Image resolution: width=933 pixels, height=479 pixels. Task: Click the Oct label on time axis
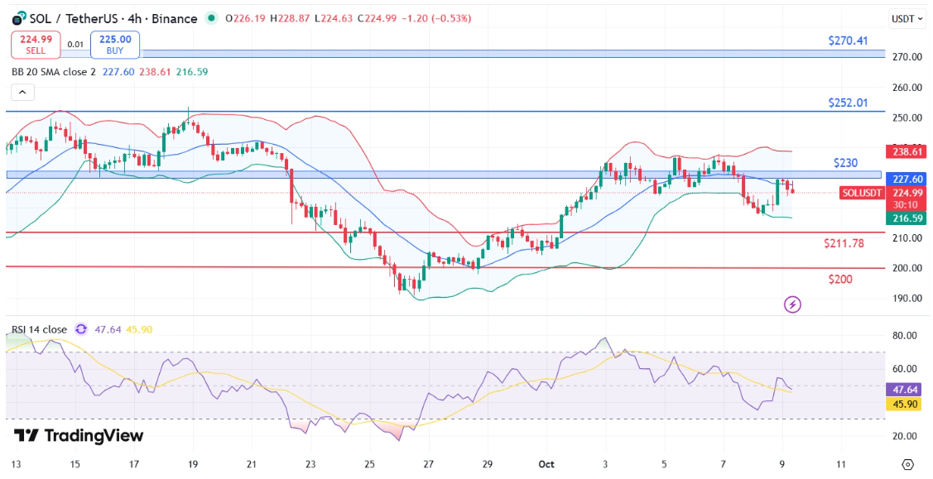point(546,464)
